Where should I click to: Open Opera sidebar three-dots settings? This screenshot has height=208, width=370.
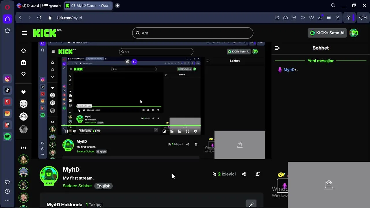(x=8, y=200)
